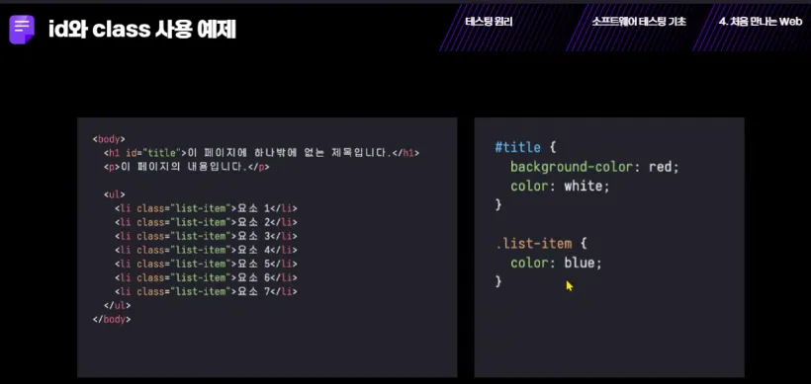Click the opening <ul> tag

point(115,194)
